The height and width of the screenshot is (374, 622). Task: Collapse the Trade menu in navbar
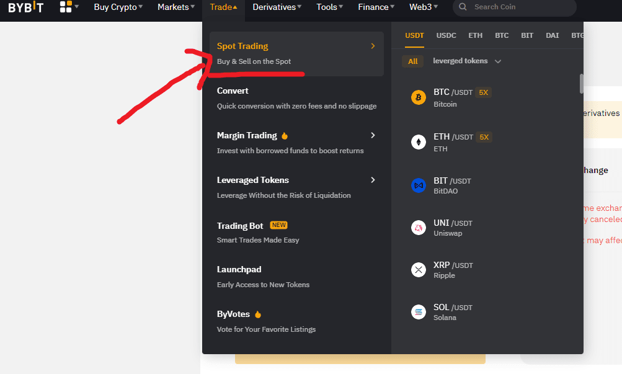(223, 7)
